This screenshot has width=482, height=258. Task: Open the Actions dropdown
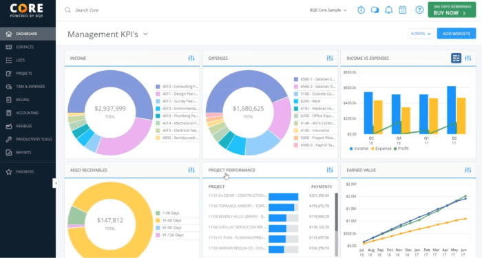point(421,34)
